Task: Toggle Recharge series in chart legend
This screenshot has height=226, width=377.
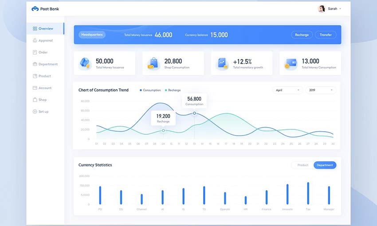Action: (x=173, y=90)
